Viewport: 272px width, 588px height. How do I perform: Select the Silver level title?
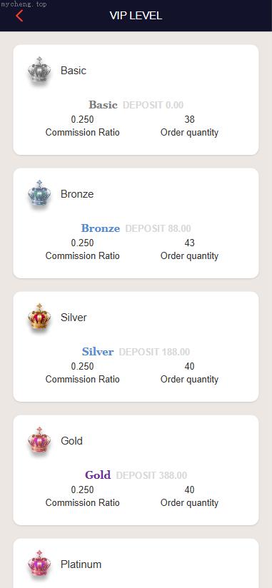tap(74, 318)
